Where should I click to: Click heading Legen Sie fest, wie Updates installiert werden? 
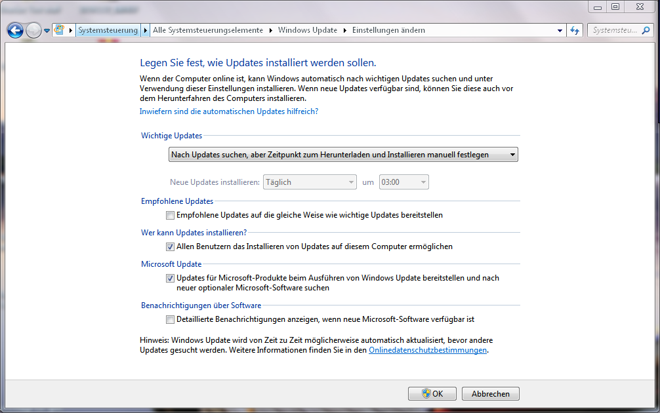click(258, 63)
